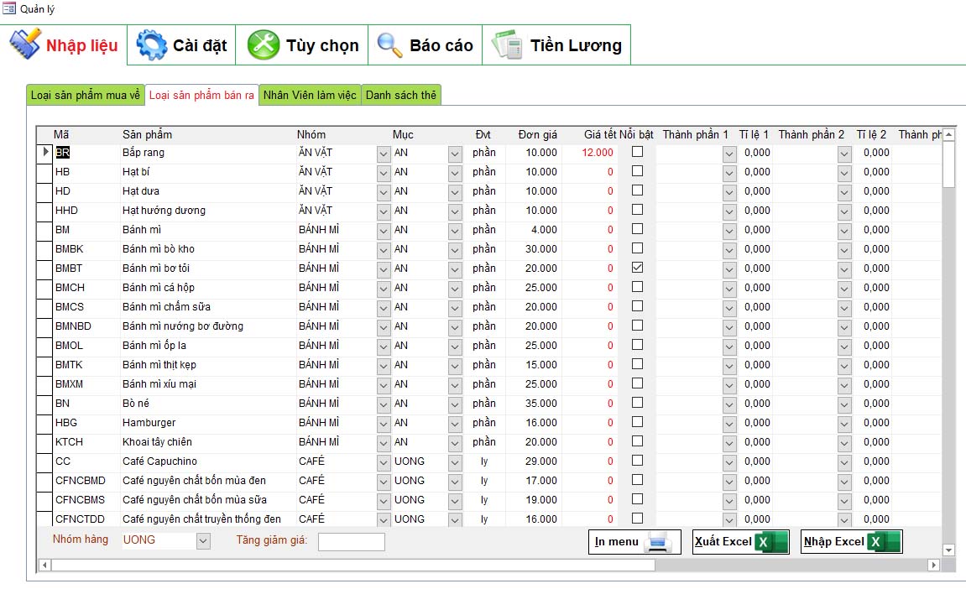
Task: Click the horizontal scrollbar right arrow
Action: [x=932, y=566]
